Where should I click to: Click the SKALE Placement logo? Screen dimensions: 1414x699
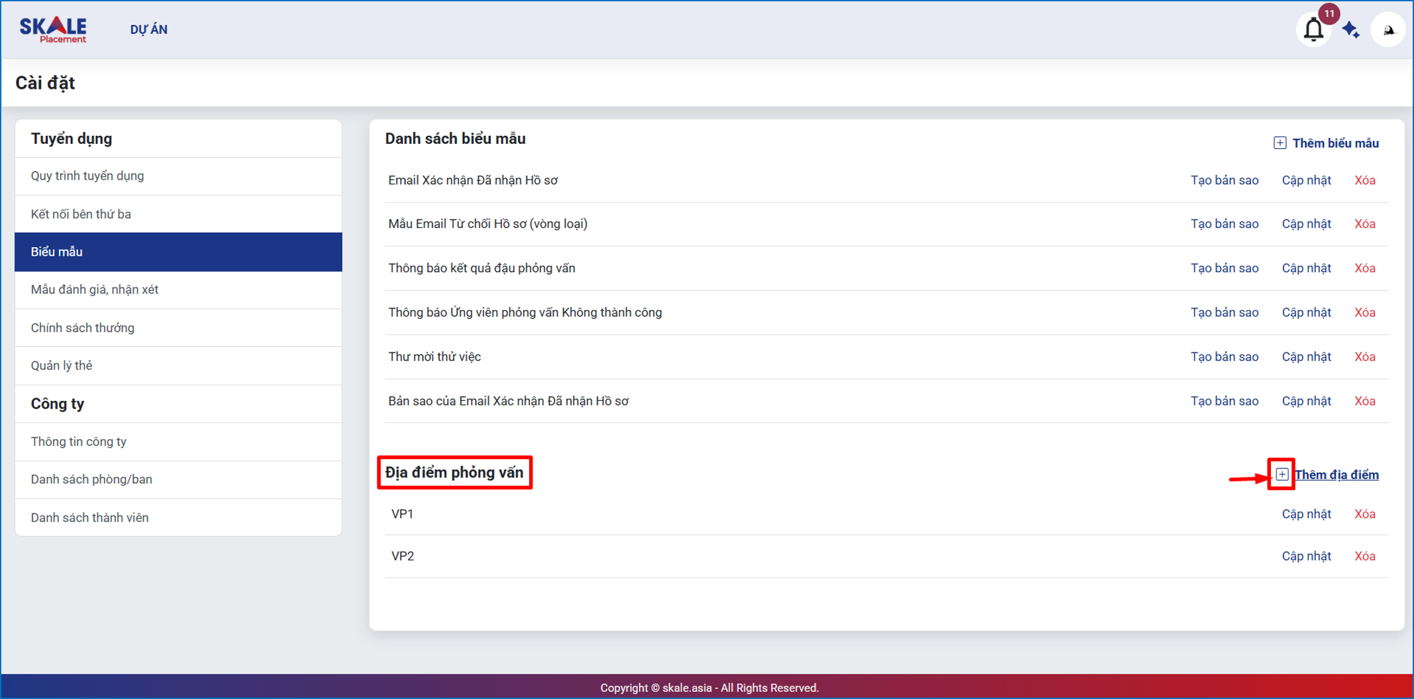click(53, 29)
